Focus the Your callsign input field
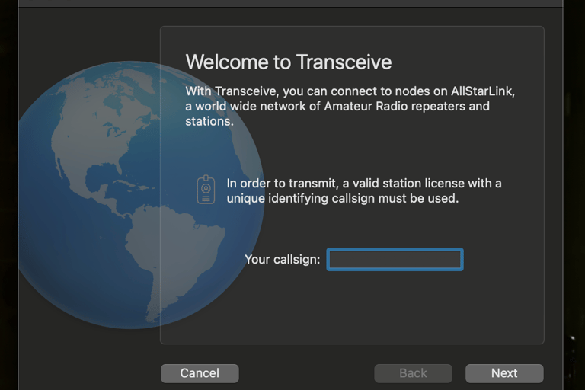The image size is (585, 390). 395,260
